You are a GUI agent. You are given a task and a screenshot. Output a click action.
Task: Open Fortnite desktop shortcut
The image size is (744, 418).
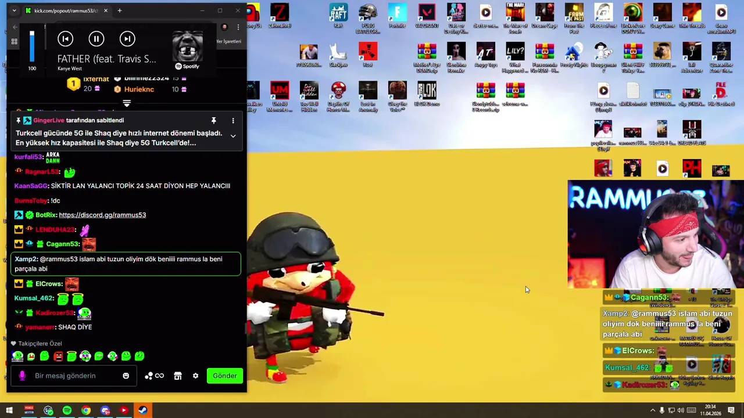tap(398, 16)
